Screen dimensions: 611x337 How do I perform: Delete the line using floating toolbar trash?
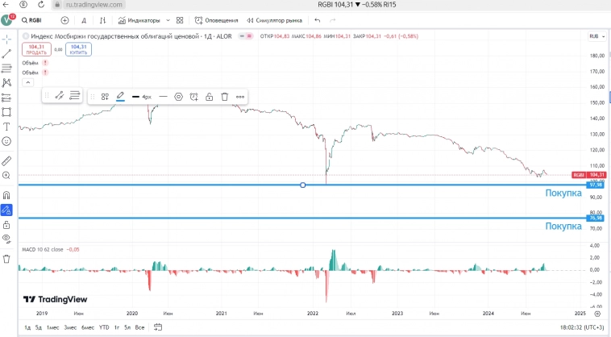click(225, 97)
